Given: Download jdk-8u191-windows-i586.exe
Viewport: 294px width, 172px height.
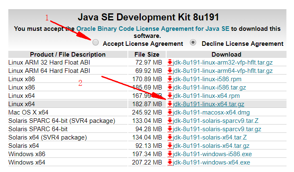Looking at the screenshot, I should [212, 154].
